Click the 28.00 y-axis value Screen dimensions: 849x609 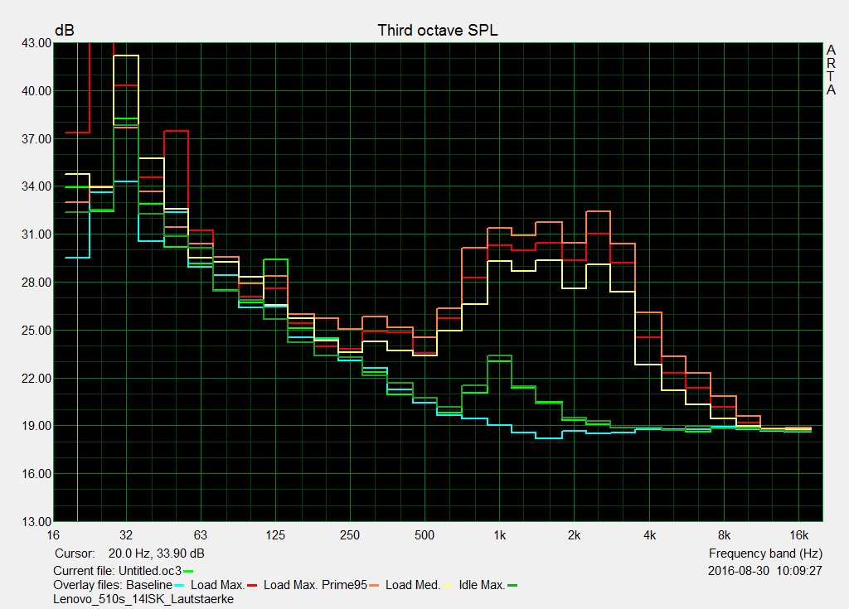pos(36,283)
